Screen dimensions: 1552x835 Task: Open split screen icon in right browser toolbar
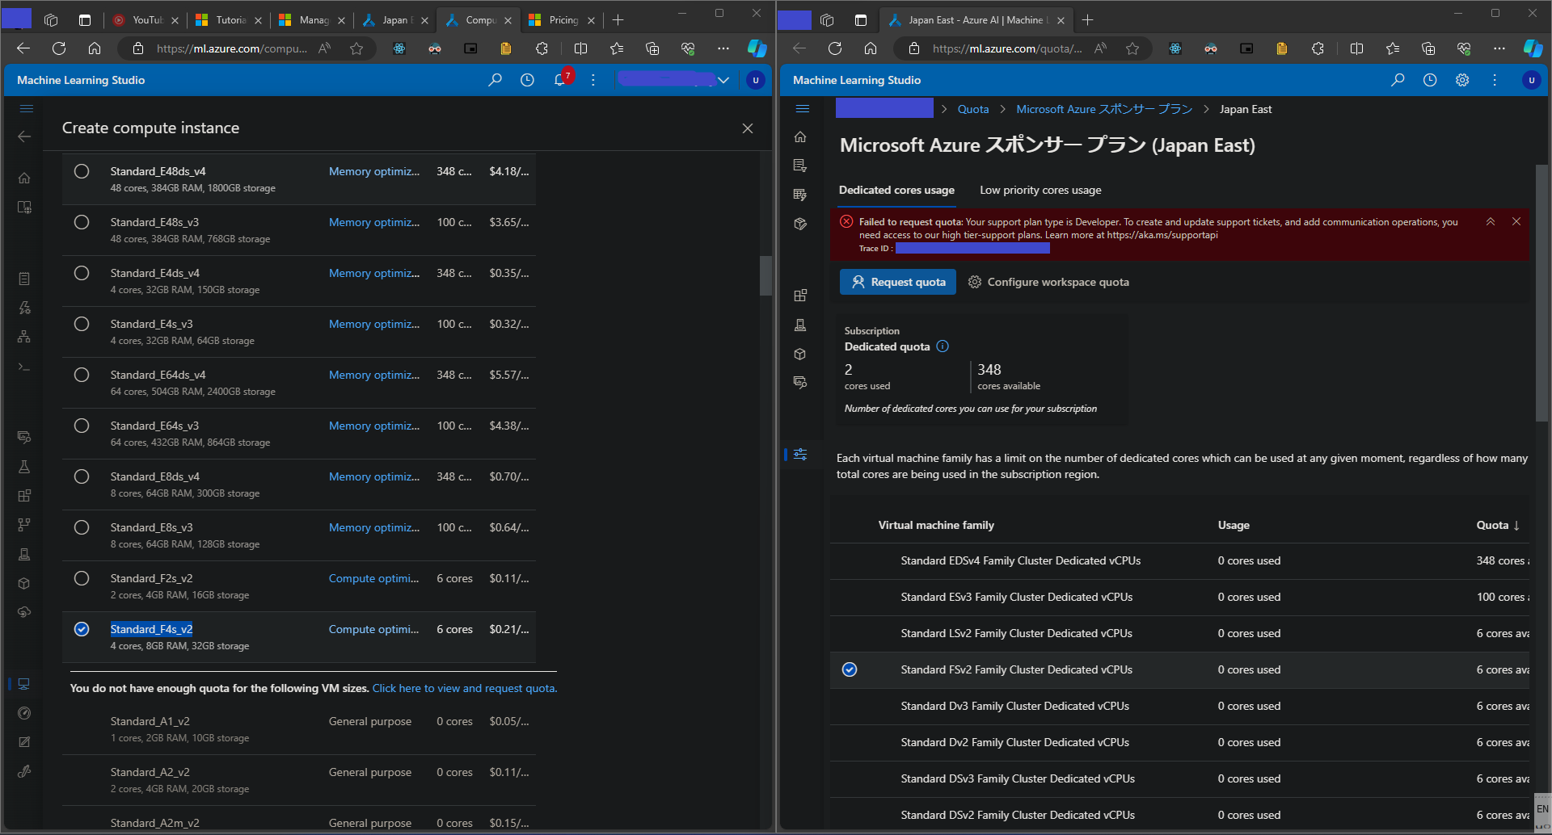point(1356,48)
